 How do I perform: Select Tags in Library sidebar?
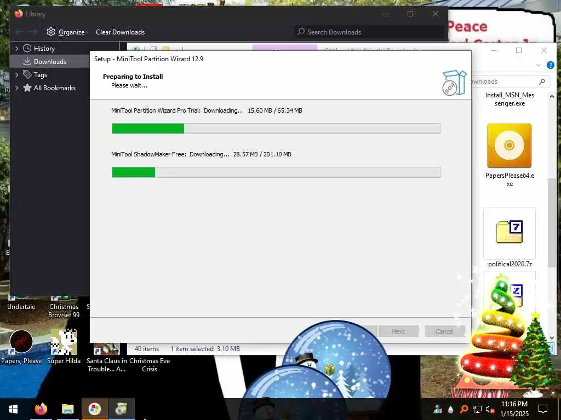[x=41, y=74]
